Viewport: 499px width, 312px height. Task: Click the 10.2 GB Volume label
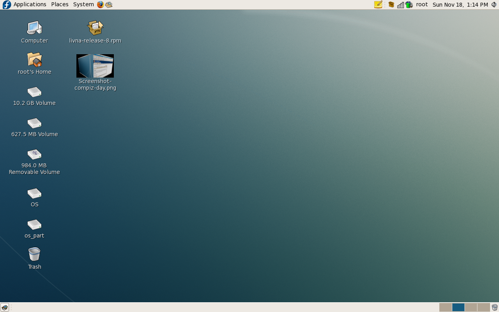click(x=34, y=103)
